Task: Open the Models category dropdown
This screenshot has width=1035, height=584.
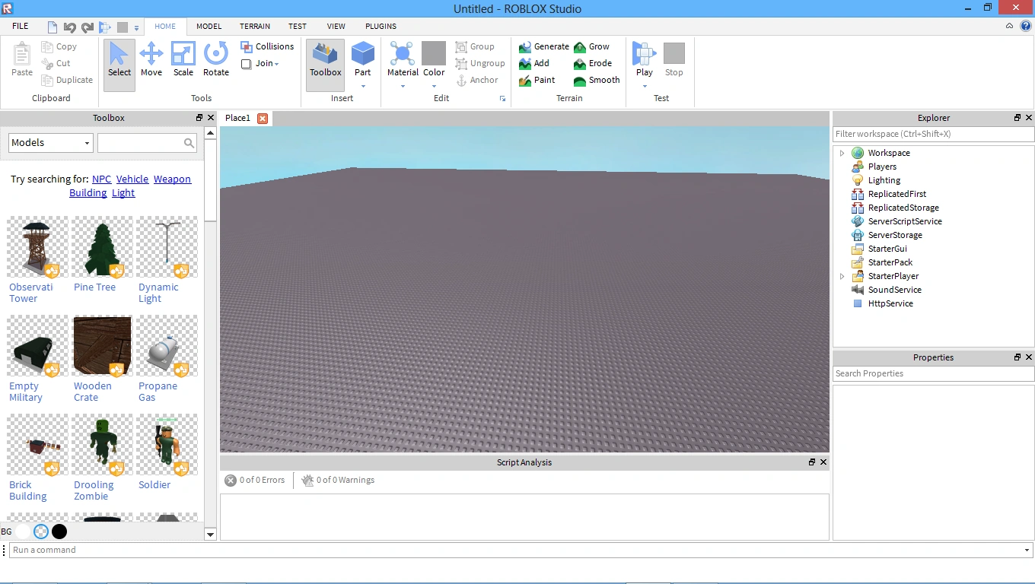Action: pyautogui.click(x=50, y=143)
